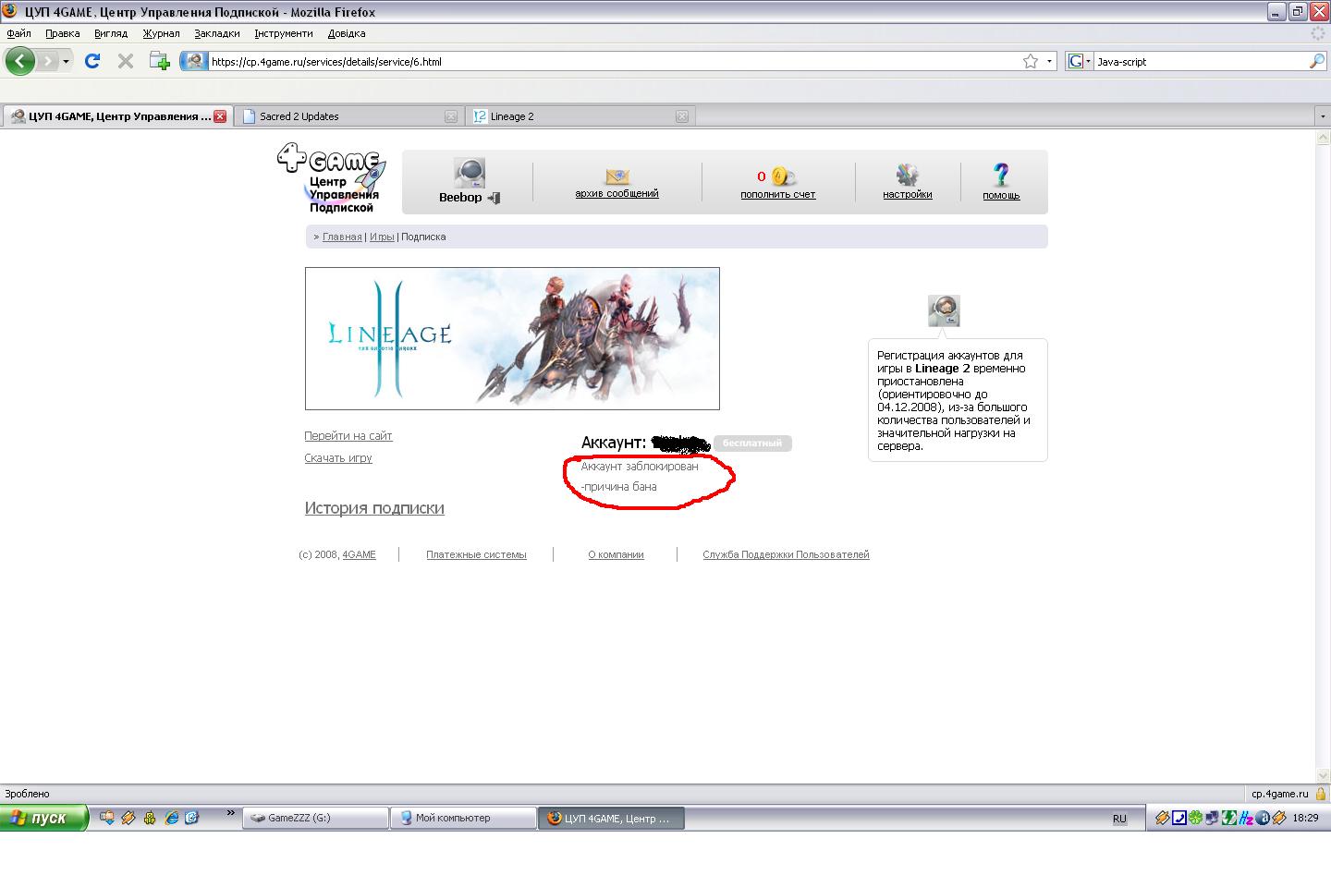The width and height of the screenshot is (1331, 887).
Task: Open the Закладки menu
Action: click(217, 33)
